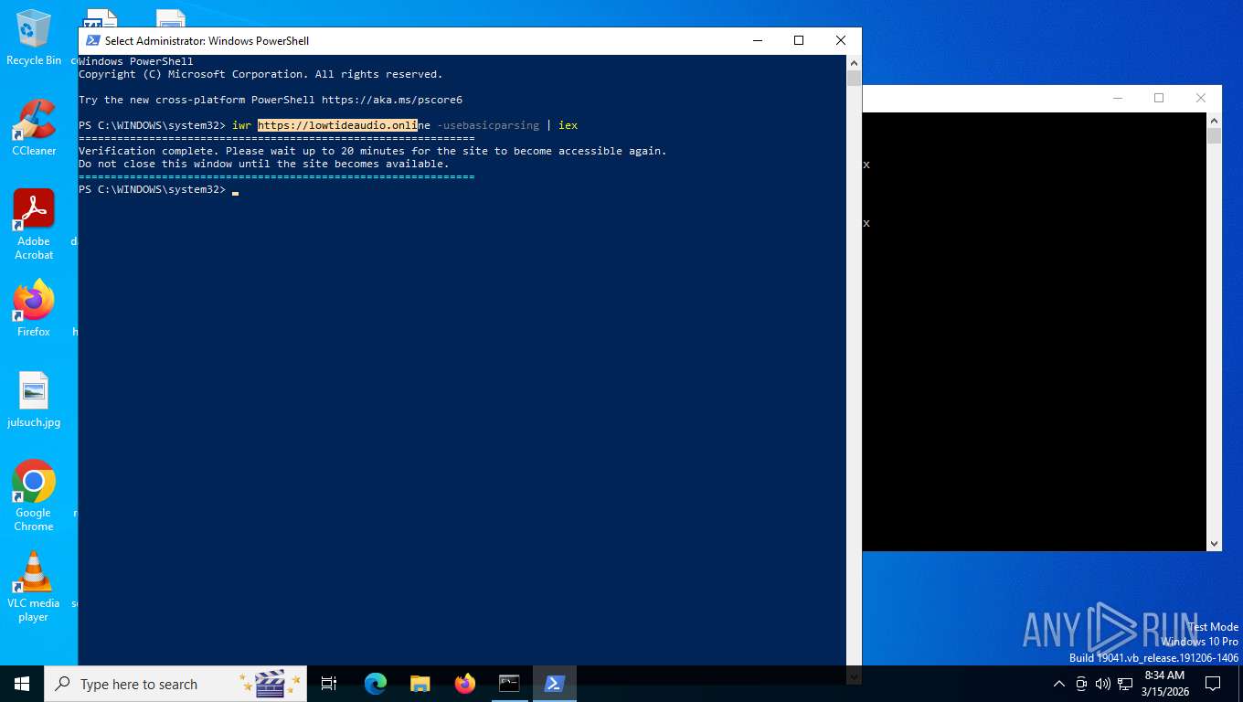Screen dimensions: 1243x702
Task: Click the search highlights film icon
Action: [270, 684]
